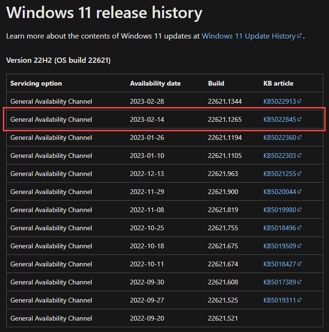Click the Servicing option column header
This screenshot has height=332, width=329.
tap(36, 83)
